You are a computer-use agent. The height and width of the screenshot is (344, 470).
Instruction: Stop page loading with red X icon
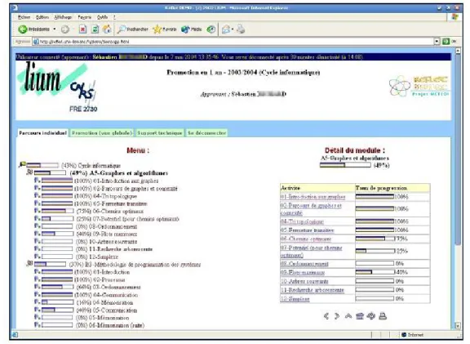tap(82, 29)
